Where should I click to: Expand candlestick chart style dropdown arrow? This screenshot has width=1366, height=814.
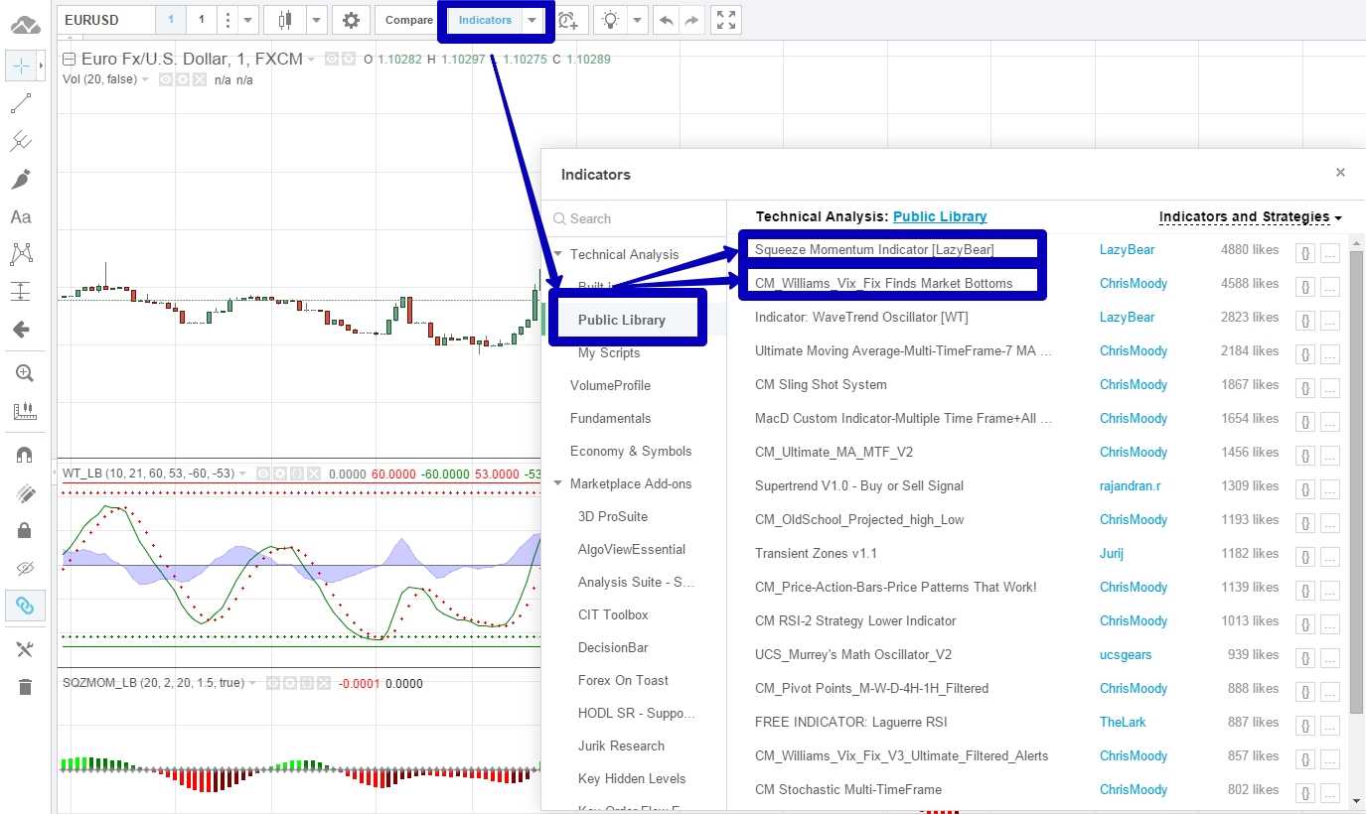pos(316,20)
